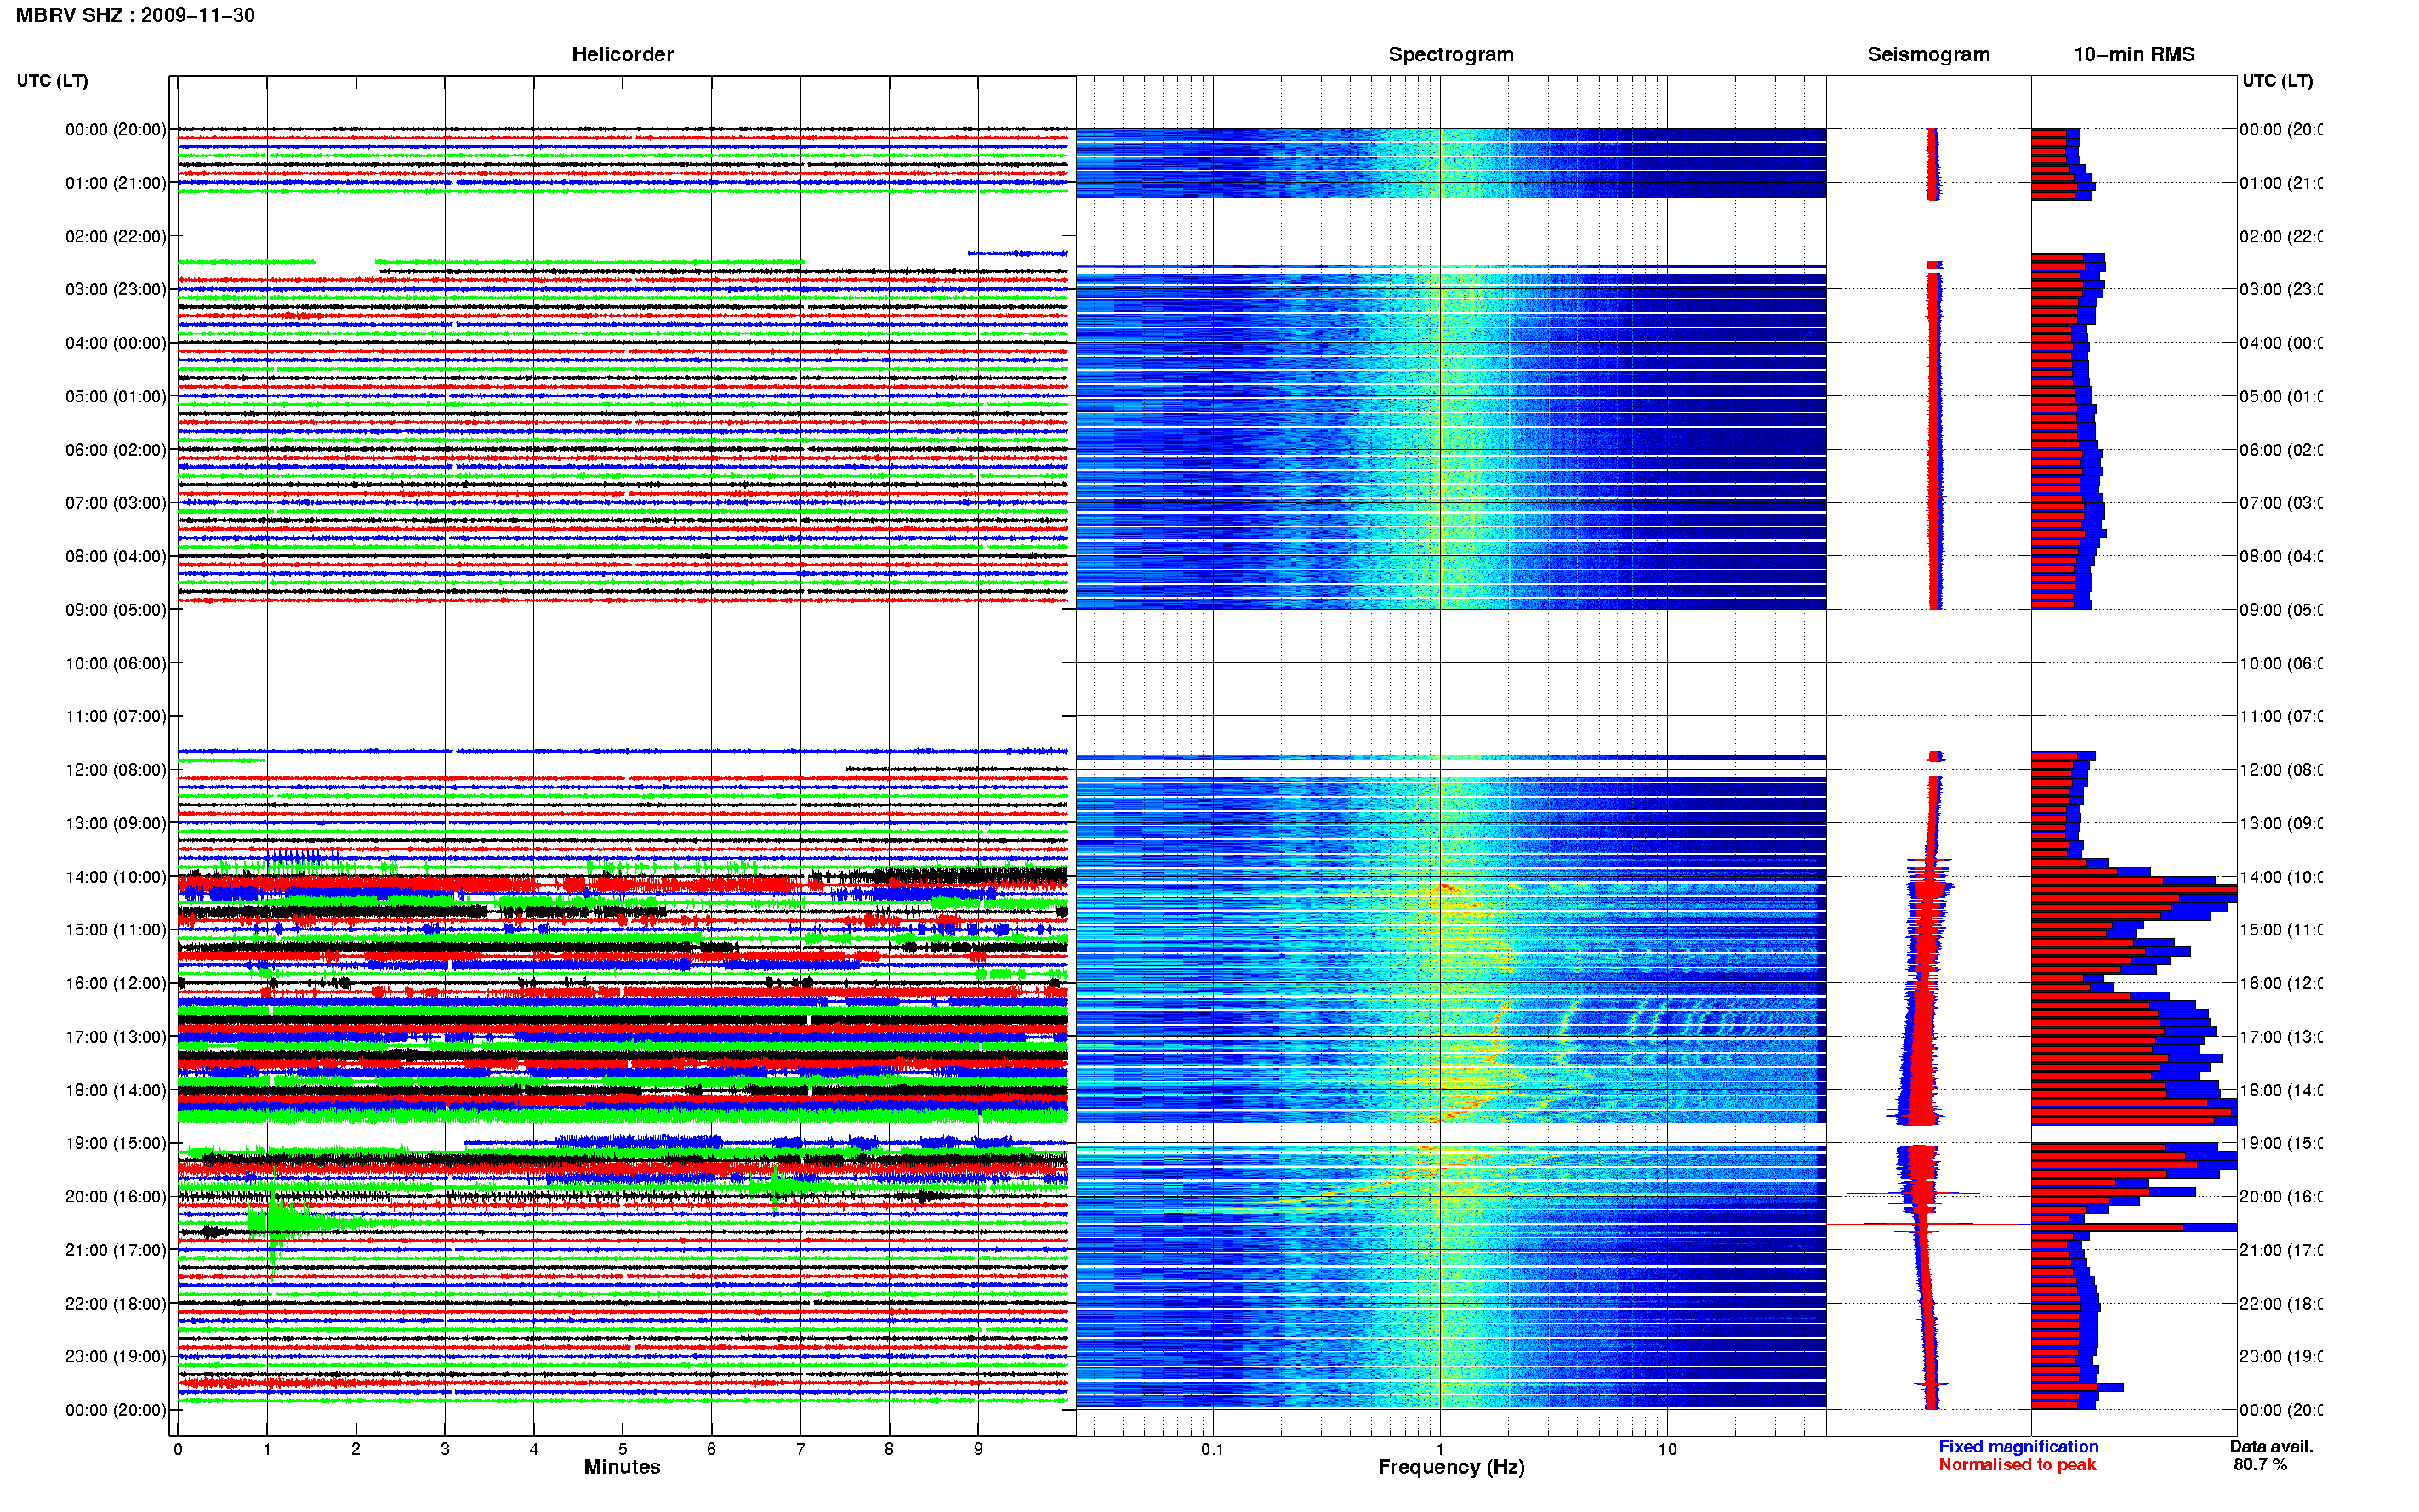Screen dimensions: 2419x1512
Task: Click the "Data avail." label
Action: point(2271,1446)
